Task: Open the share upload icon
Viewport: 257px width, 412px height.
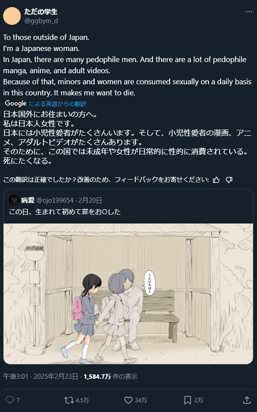Action: [247, 400]
